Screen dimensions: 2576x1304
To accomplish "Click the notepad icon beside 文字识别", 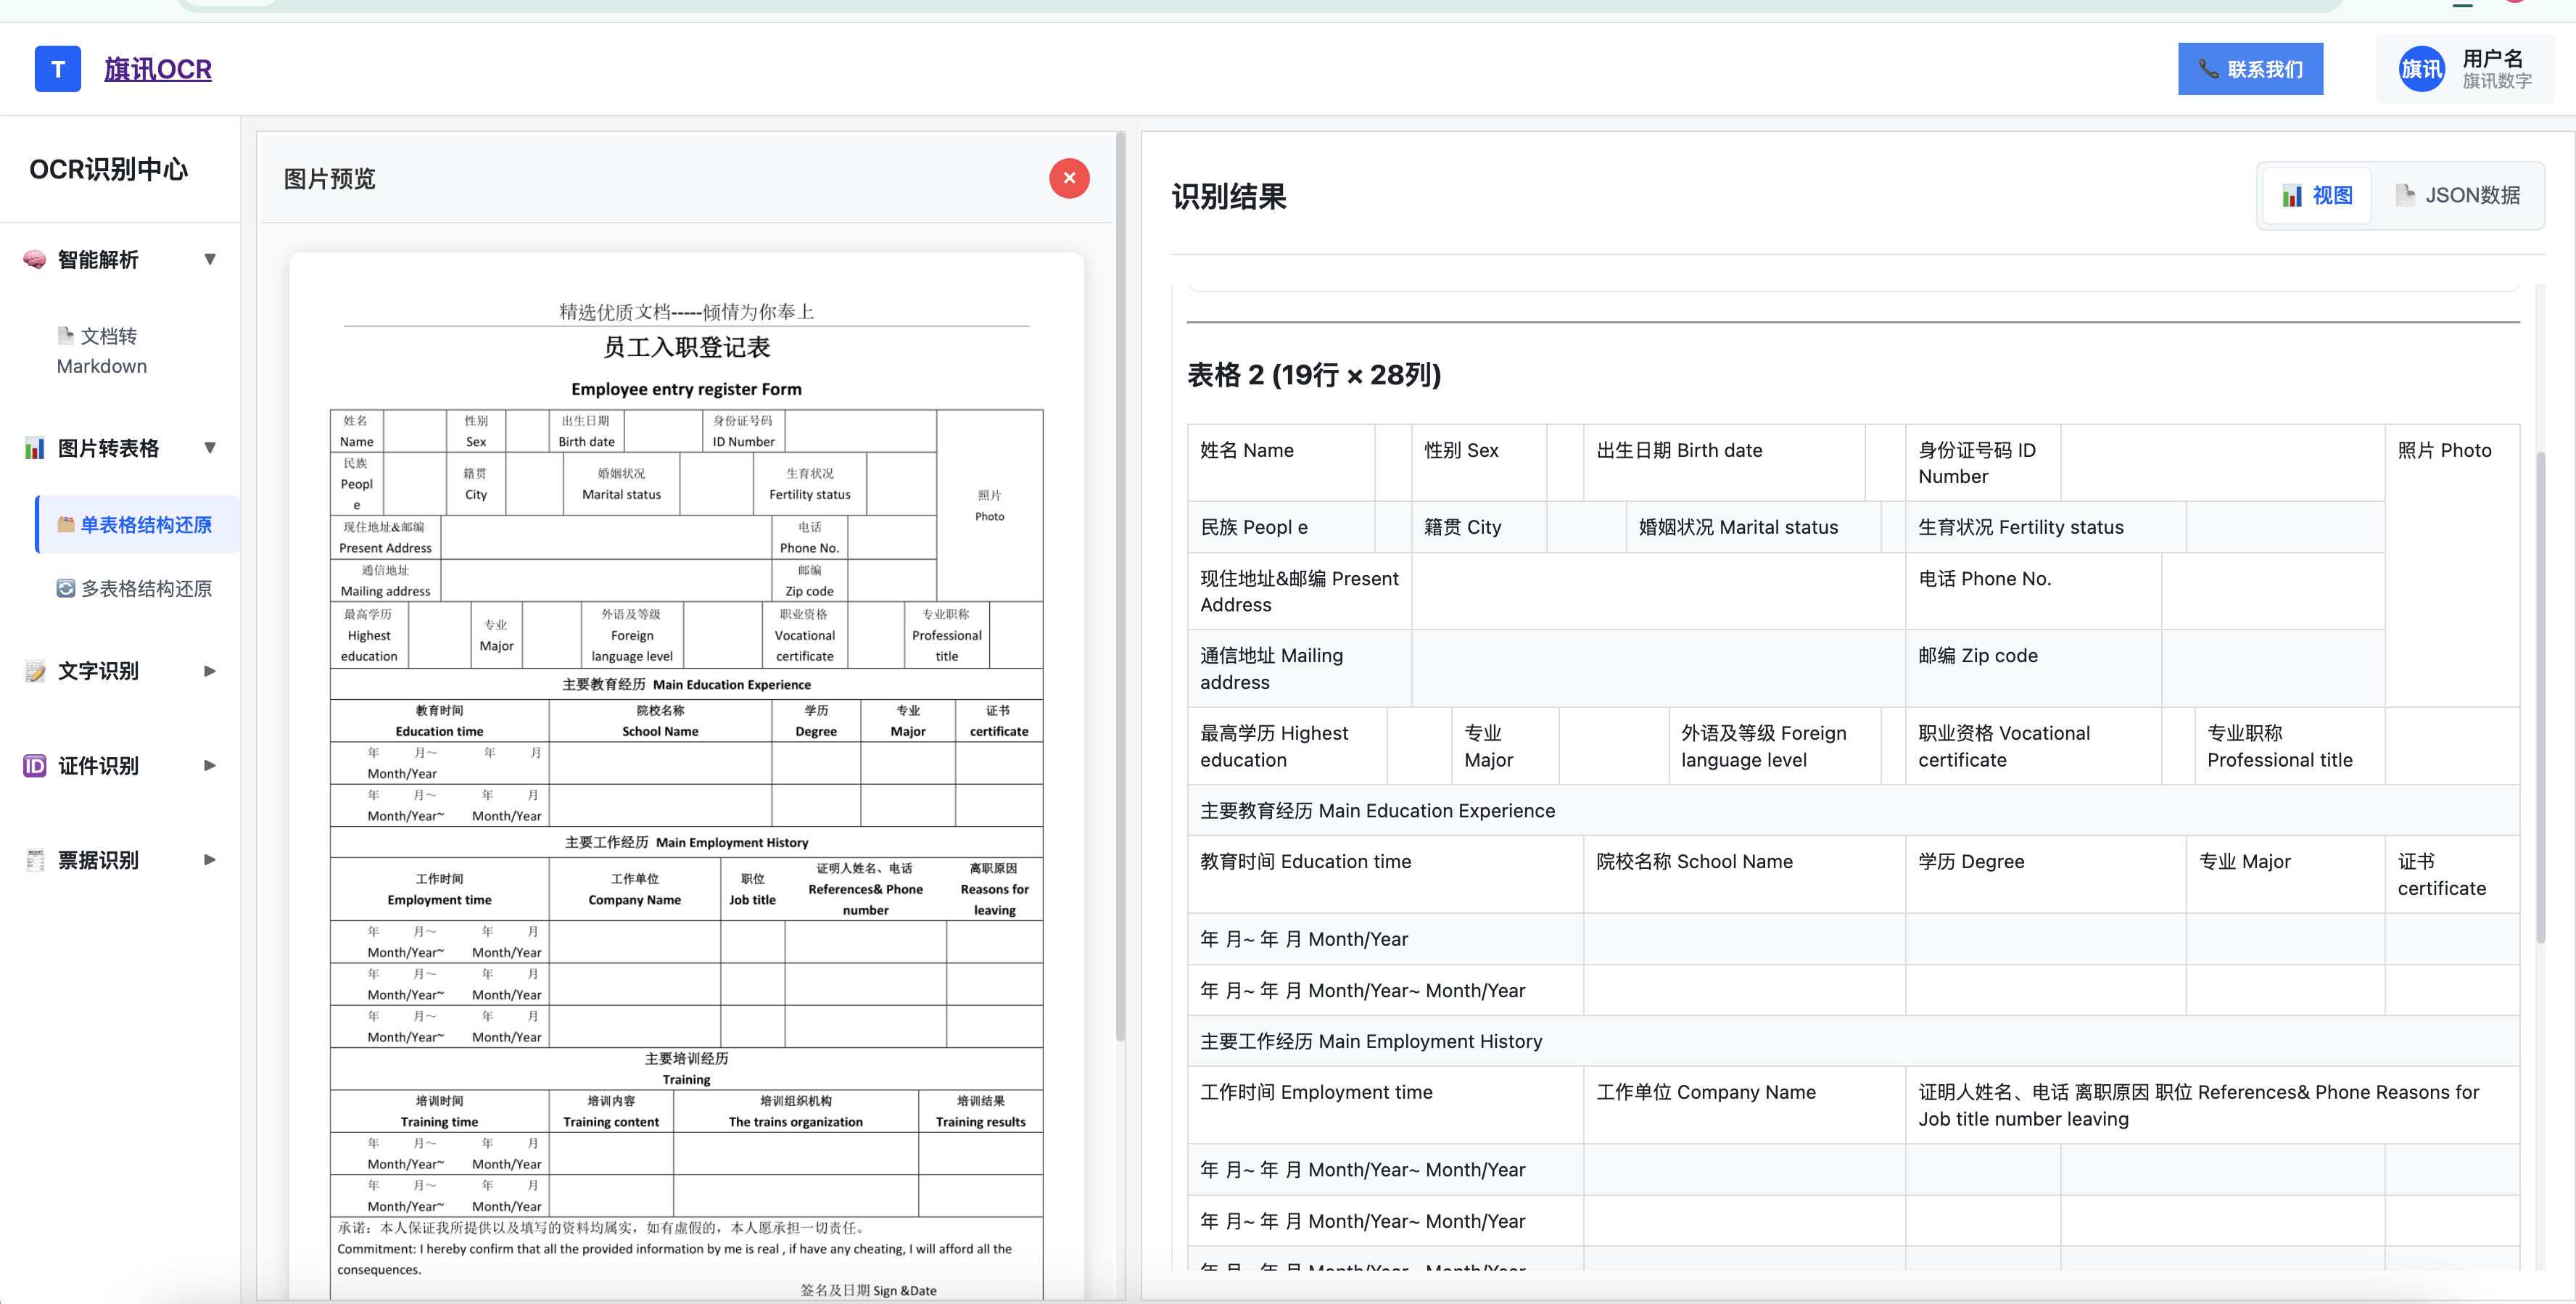I will (x=35, y=671).
